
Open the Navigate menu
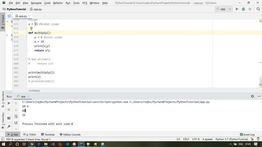(36, 3)
